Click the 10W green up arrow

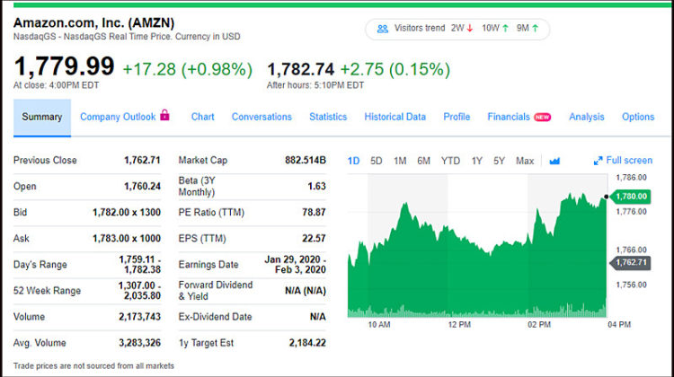(505, 29)
